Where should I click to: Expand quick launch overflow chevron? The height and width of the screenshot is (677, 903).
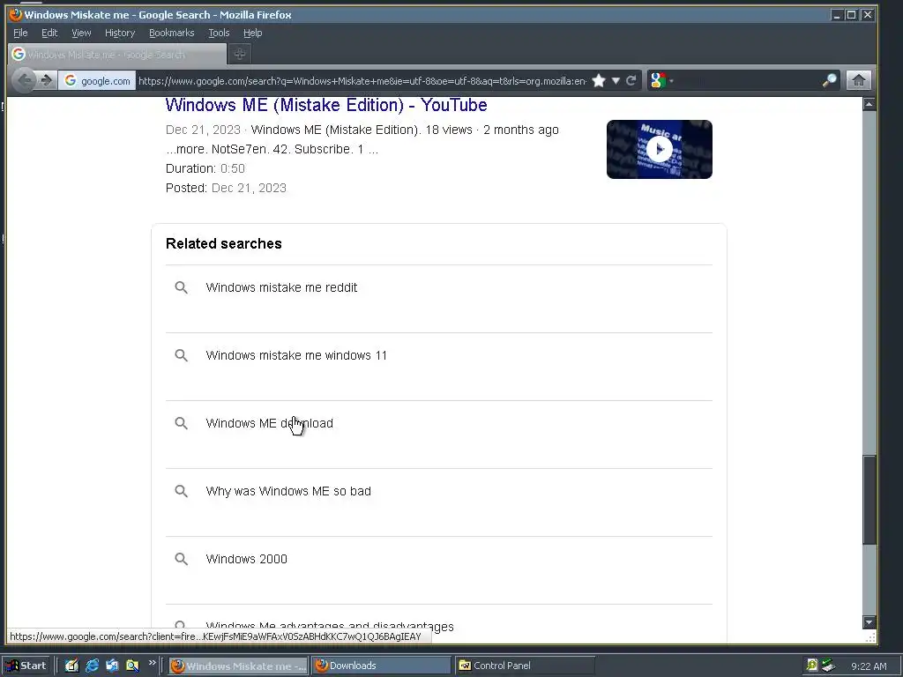click(152, 663)
